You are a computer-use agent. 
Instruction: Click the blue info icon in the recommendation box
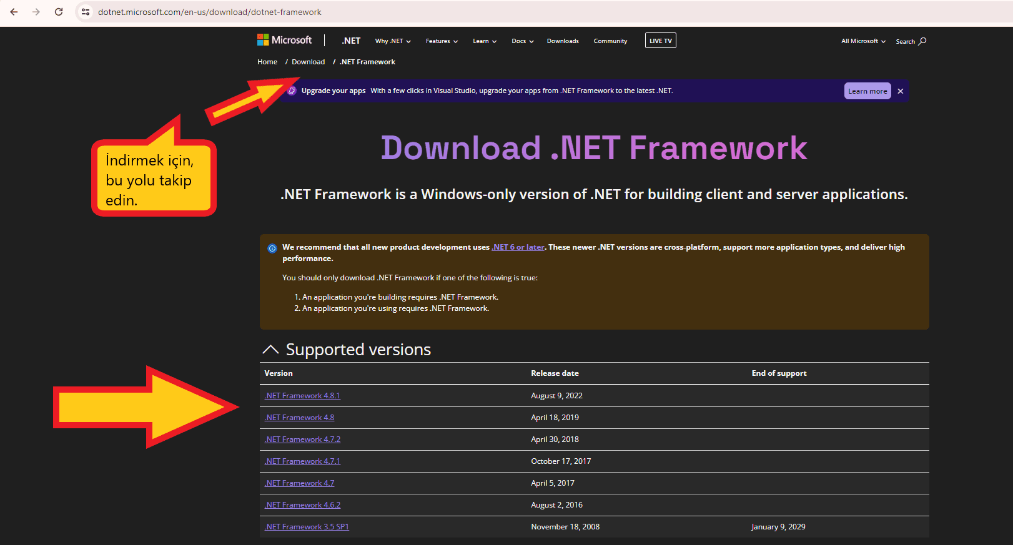pos(272,248)
